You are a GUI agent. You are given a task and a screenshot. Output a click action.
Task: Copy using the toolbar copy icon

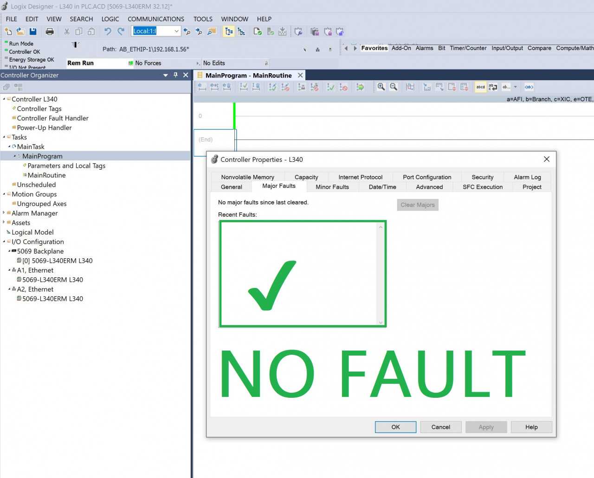[79, 32]
